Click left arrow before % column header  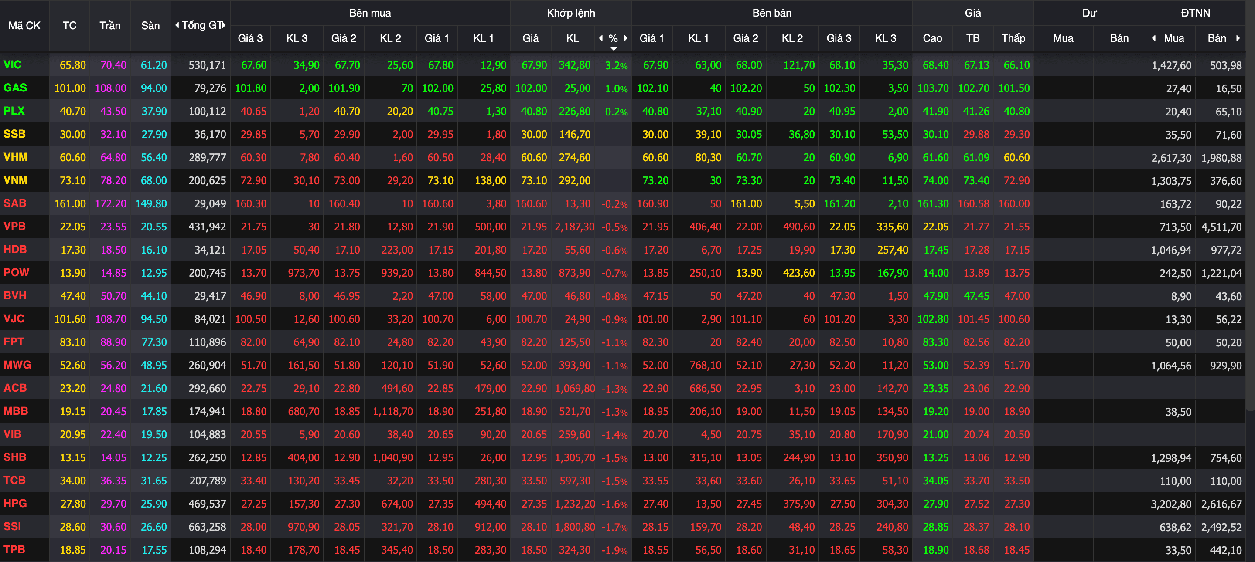click(601, 38)
